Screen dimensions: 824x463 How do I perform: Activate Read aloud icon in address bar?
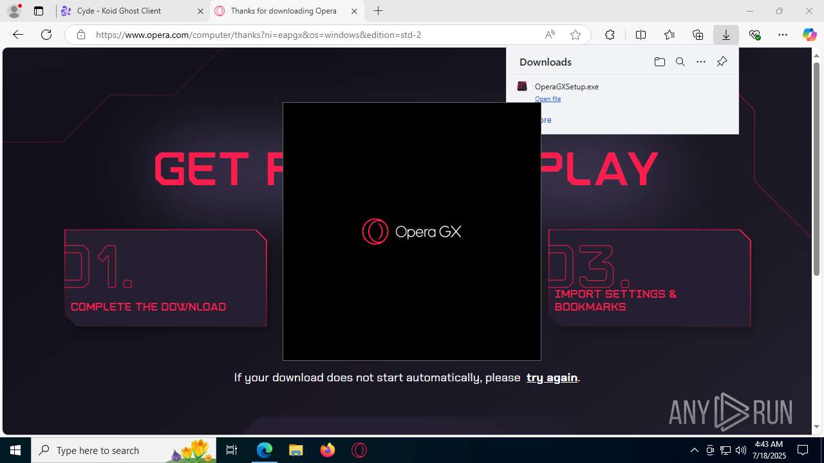point(550,35)
